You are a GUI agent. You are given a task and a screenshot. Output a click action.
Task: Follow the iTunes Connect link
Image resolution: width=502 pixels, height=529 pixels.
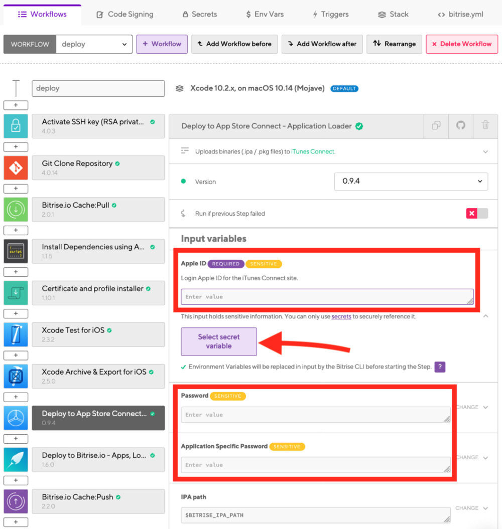(313, 152)
